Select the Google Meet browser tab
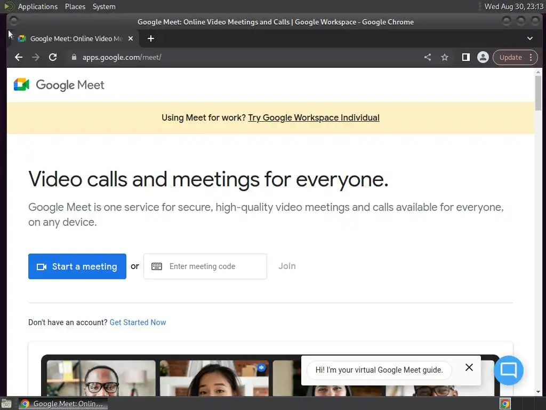This screenshot has height=410, width=546. pyautogui.click(x=73, y=38)
